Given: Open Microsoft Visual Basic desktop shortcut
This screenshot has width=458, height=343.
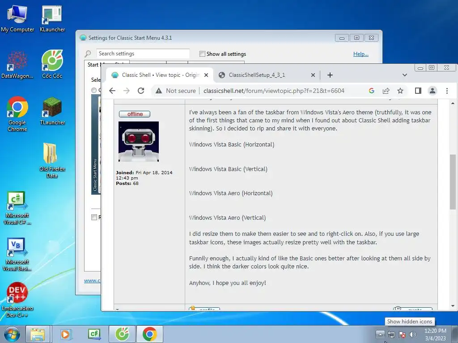Looking at the screenshot, I should [17, 255].
